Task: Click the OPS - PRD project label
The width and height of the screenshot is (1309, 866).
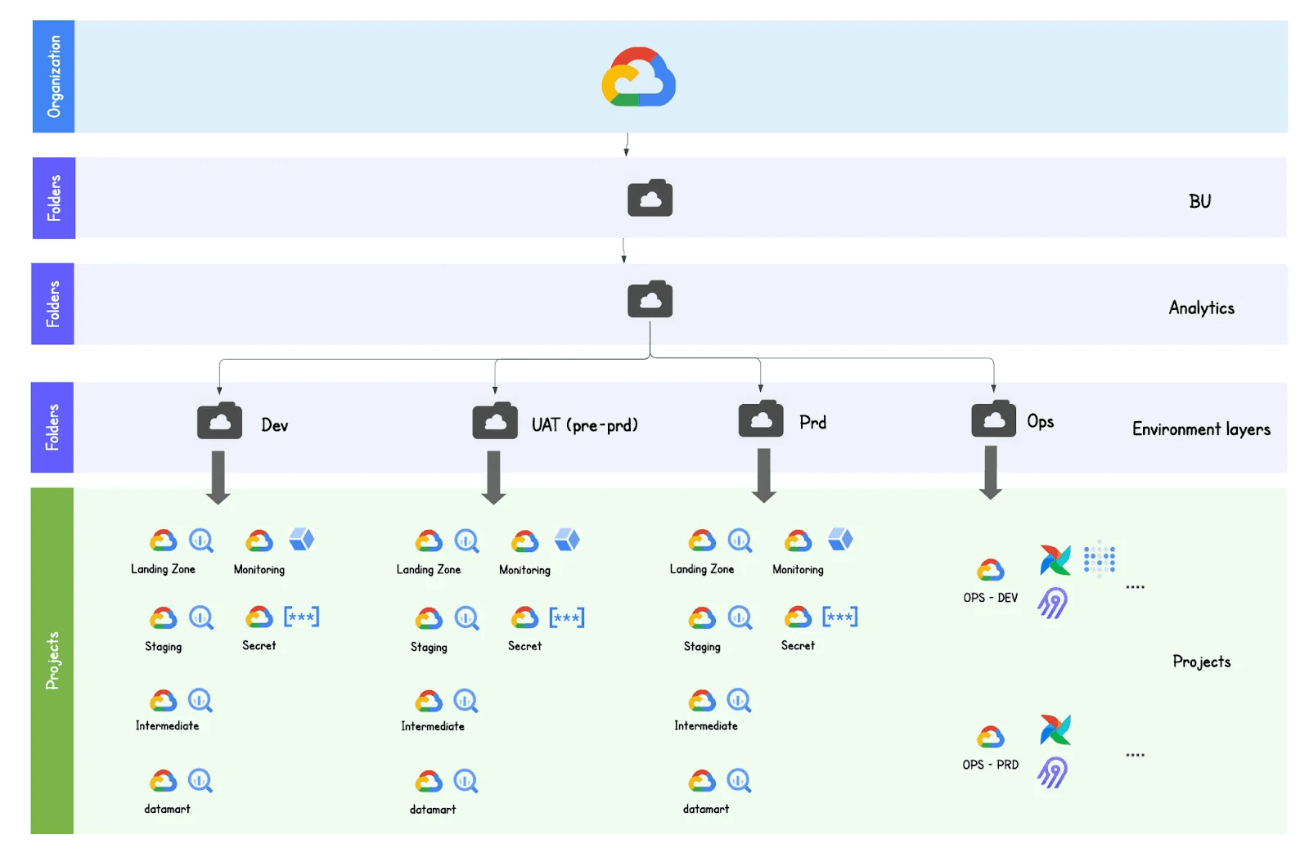Action: pos(991,765)
